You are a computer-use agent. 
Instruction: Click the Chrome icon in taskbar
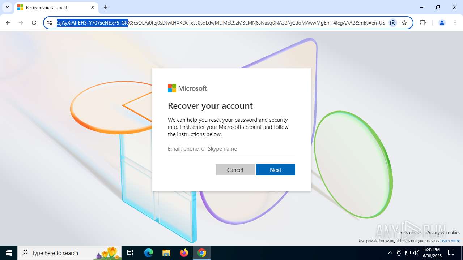click(x=202, y=253)
